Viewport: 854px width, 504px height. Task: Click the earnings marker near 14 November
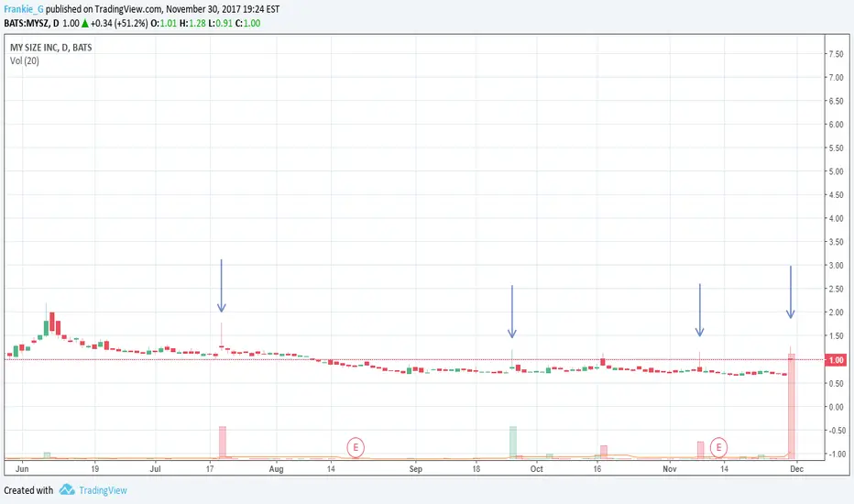point(718,448)
